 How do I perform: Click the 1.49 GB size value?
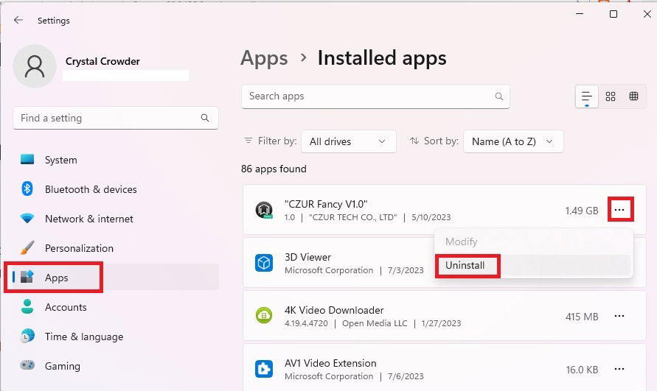582,211
